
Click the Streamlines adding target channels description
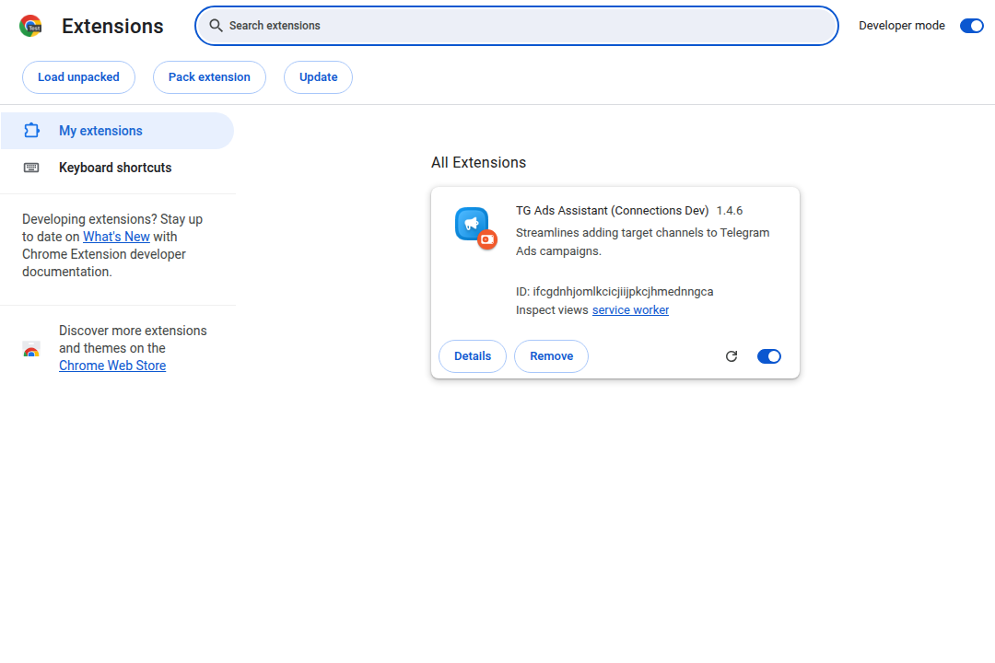coord(642,242)
